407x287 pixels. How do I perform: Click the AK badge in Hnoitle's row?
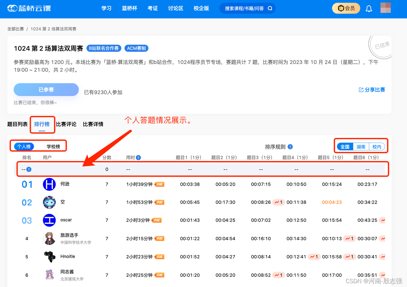point(160,257)
